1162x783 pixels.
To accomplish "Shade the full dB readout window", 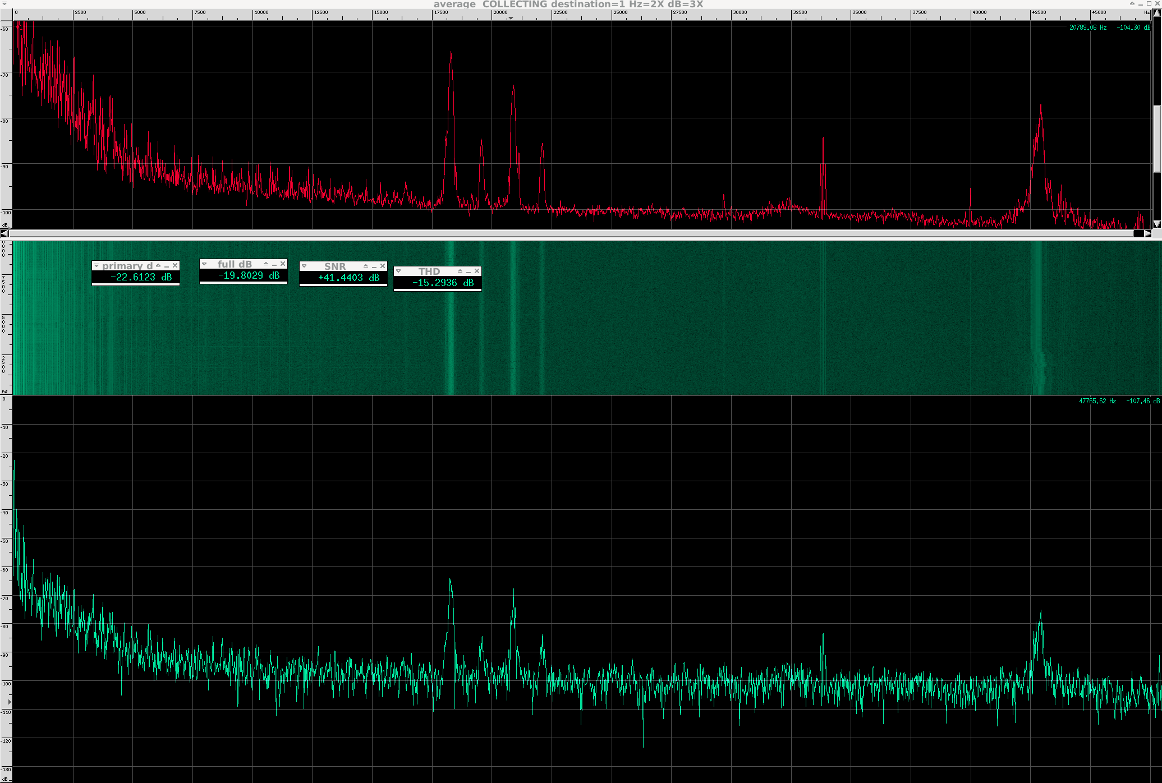I will (x=266, y=264).
